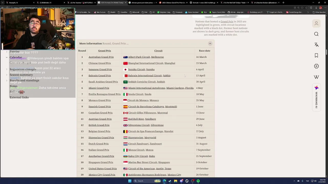Expand the Results and standings chevron
This screenshot has height=184, width=328.
tap(7, 80)
